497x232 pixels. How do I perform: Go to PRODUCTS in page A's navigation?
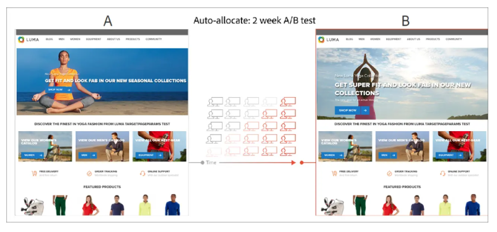[x=133, y=39]
